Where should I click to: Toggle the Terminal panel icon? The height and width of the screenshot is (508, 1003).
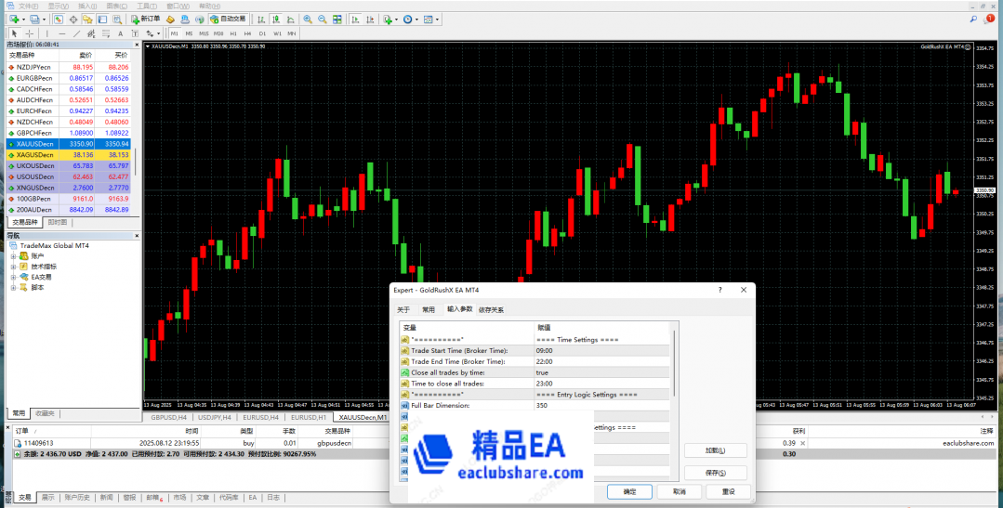point(102,20)
